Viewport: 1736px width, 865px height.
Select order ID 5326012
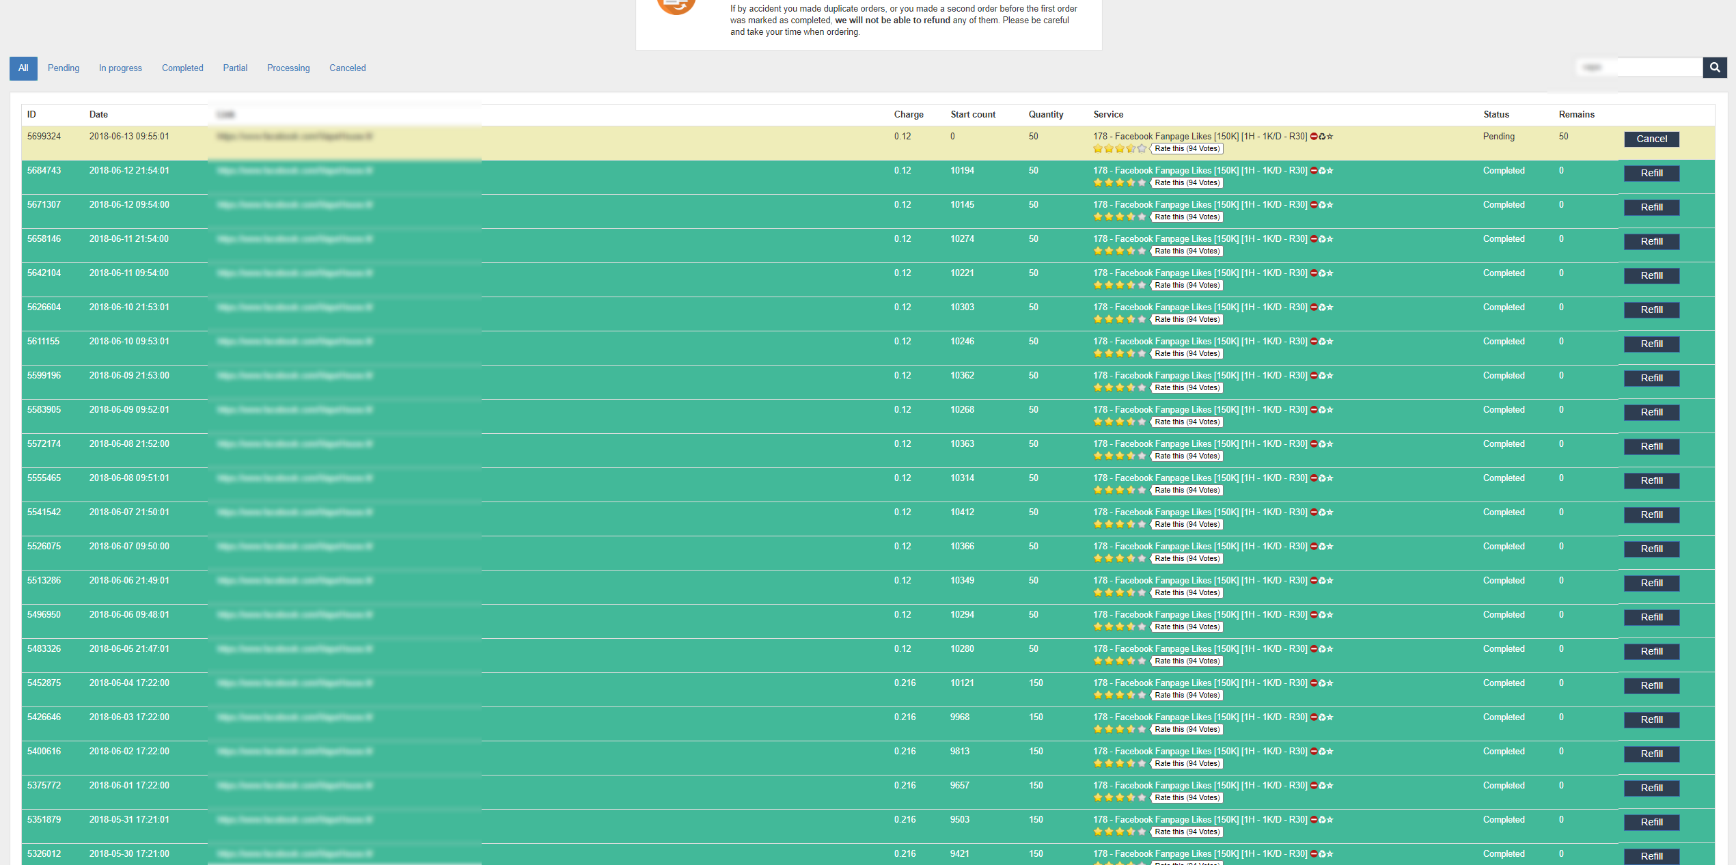[x=44, y=854]
